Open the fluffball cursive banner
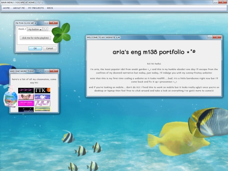The width and height of the screenshot is (228, 171). click(42, 103)
